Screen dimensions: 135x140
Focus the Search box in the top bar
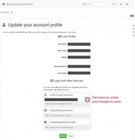(95, 4)
